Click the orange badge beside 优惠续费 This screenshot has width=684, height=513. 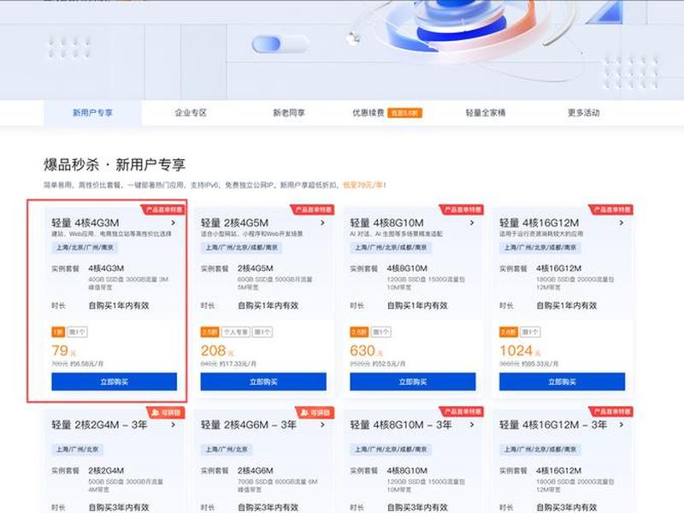(x=404, y=114)
